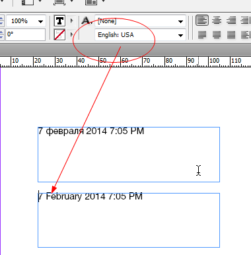Click in the text '7 февраля 2014 7:05 PM'
251x255 pixels.
(x=91, y=131)
